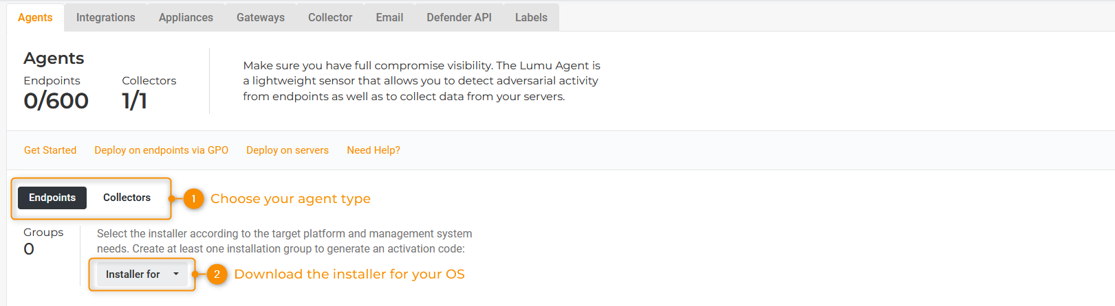
Task: Switch to the Integrations tab
Action: (x=105, y=18)
